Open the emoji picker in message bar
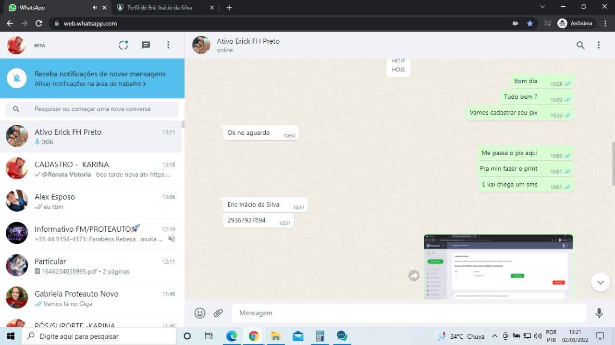 (200, 313)
